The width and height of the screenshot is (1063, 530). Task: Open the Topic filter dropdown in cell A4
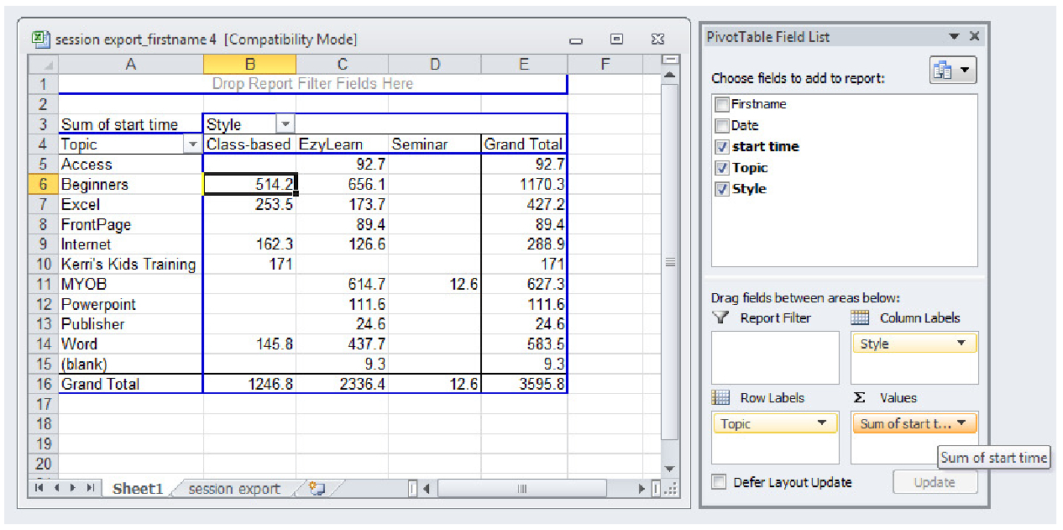point(191,144)
